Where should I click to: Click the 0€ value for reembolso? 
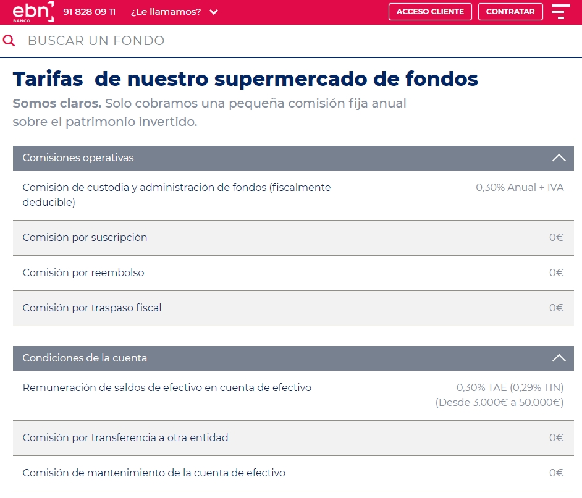coord(557,272)
